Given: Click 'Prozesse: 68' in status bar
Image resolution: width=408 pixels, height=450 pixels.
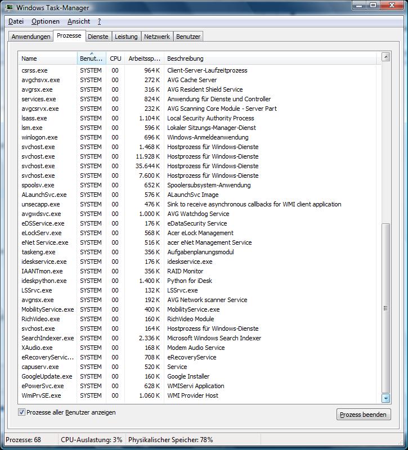Looking at the screenshot, I should click(23, 440).
